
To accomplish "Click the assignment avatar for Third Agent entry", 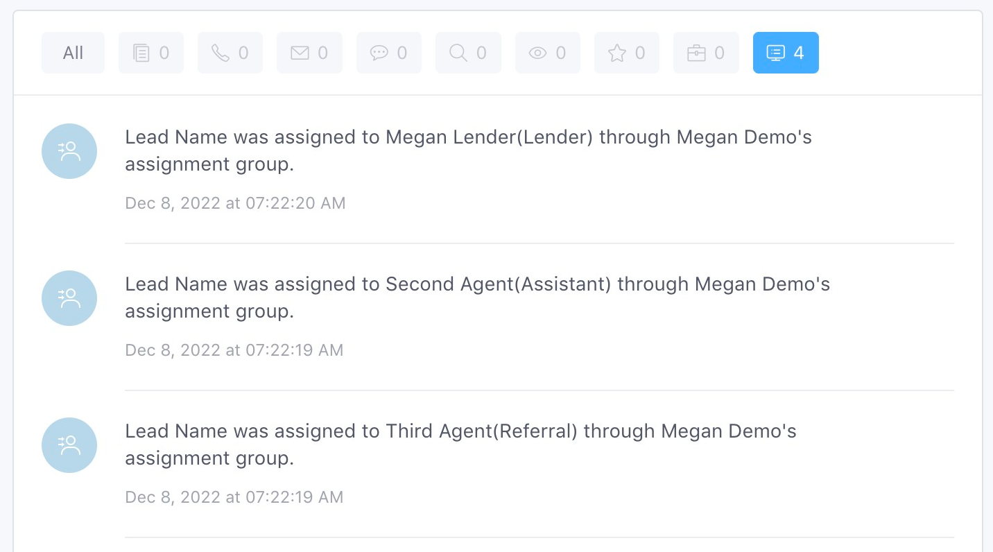I will (x=69, y=445).
